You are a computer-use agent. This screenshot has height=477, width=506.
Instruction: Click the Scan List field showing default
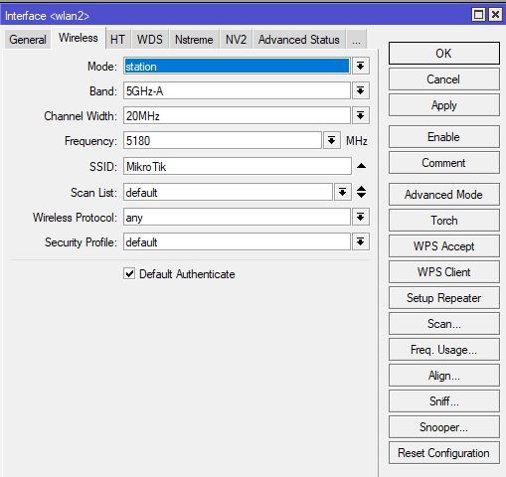click(228, 192)
